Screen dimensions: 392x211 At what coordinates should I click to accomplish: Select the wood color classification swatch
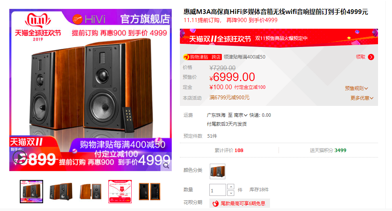(218, 171)
